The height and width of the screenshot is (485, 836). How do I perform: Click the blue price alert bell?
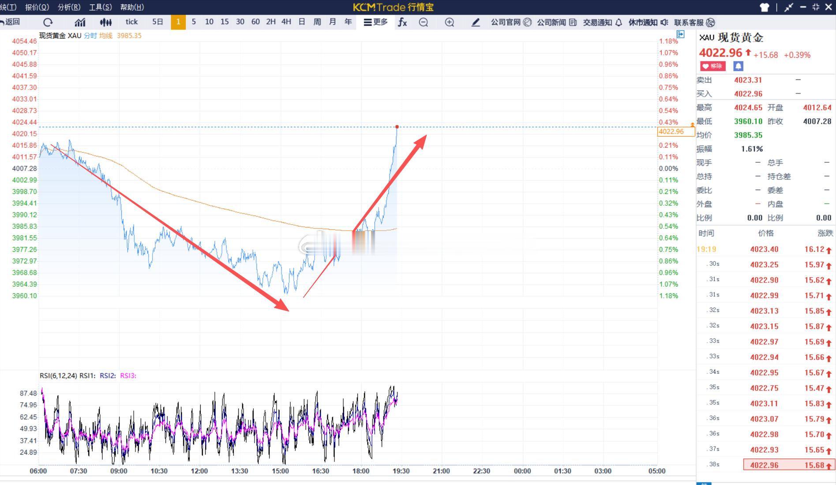click(x=739, y=66)
